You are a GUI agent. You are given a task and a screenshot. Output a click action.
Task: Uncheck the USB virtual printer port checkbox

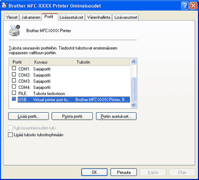pyautogui.click(x=14, y=99)
